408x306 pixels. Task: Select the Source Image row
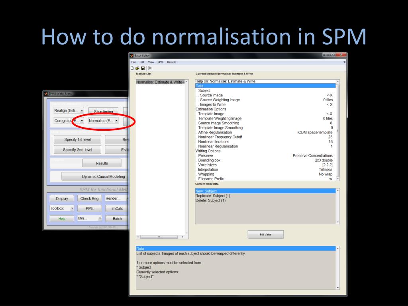tap(265, 95)
